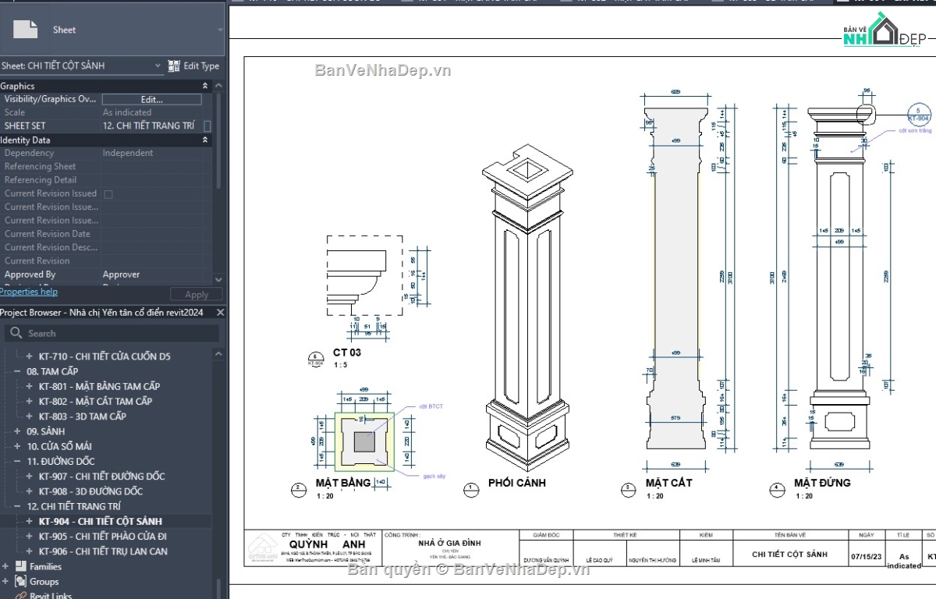Image resolution: width=936 pixels, height=599 pixels.
Task: Expand the KT-904 sheet node
Action: [30, 521]
